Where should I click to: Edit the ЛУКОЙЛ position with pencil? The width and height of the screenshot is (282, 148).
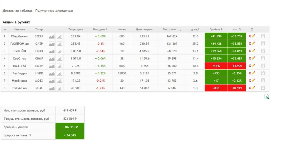(253, 51)
